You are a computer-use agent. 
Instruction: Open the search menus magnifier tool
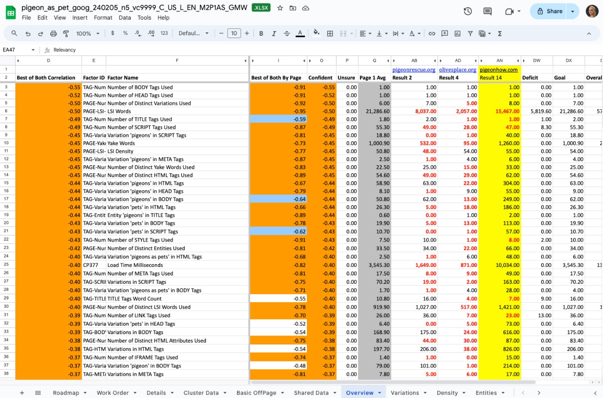(14, 33)
